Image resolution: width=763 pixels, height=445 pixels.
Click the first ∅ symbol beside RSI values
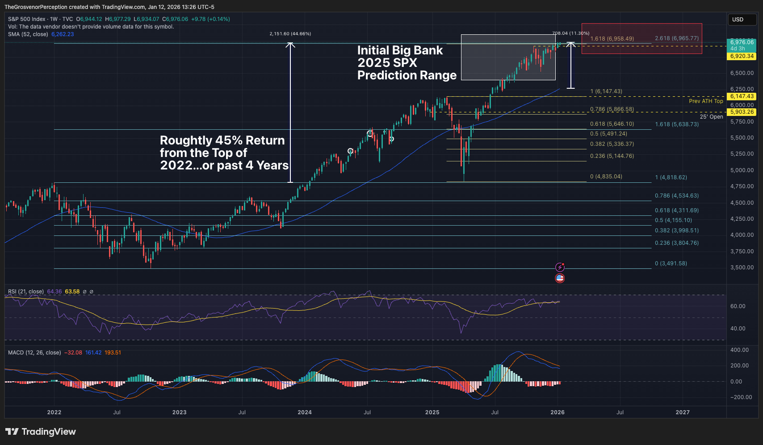84,292
